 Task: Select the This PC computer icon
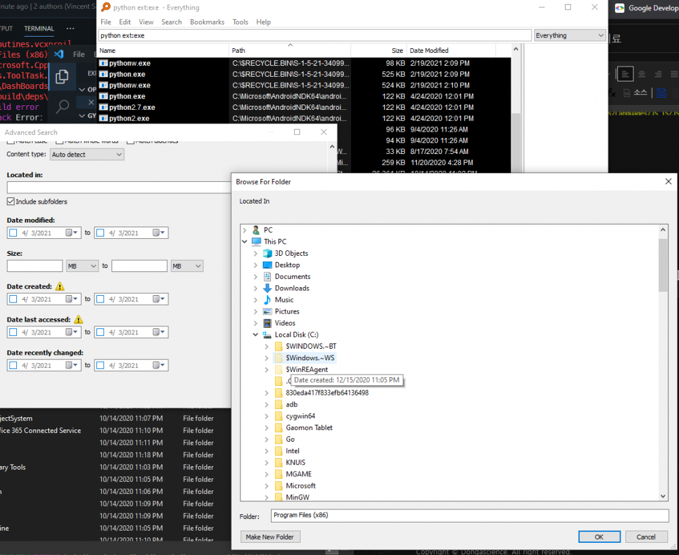(x=257, y=242)
